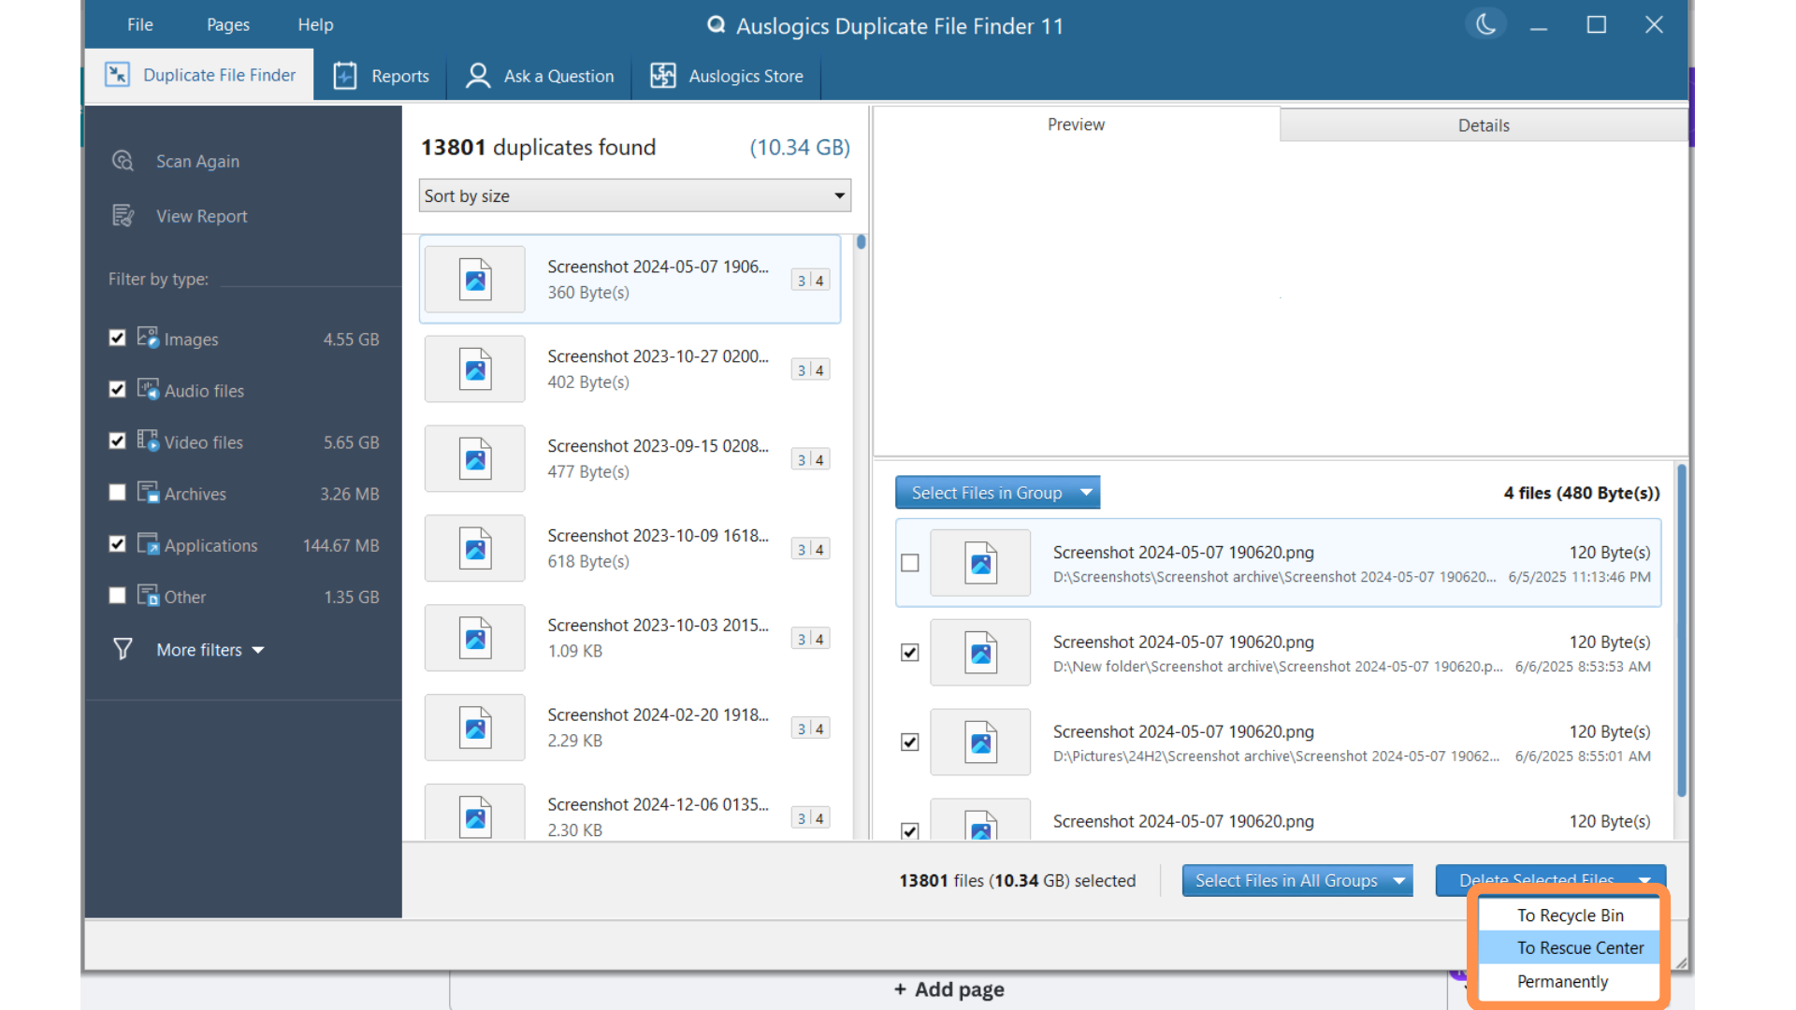
Task: Switch to the Details tab
Action: (1483, 125)
